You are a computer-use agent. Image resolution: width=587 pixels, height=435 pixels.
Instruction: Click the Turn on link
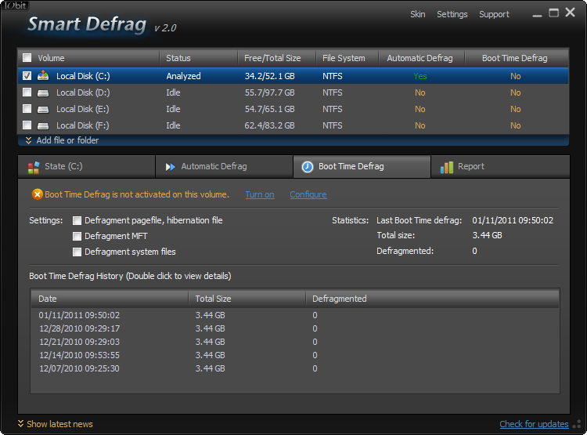(260, 194)
